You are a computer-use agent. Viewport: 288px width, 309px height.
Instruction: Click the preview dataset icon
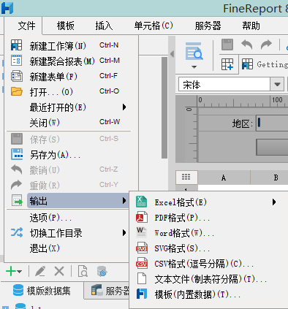coord(83,271)
